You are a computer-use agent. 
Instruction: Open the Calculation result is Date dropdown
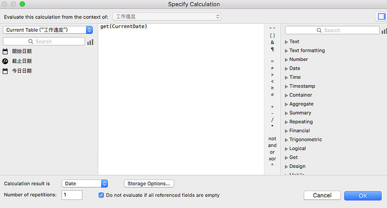coord(85,184)
